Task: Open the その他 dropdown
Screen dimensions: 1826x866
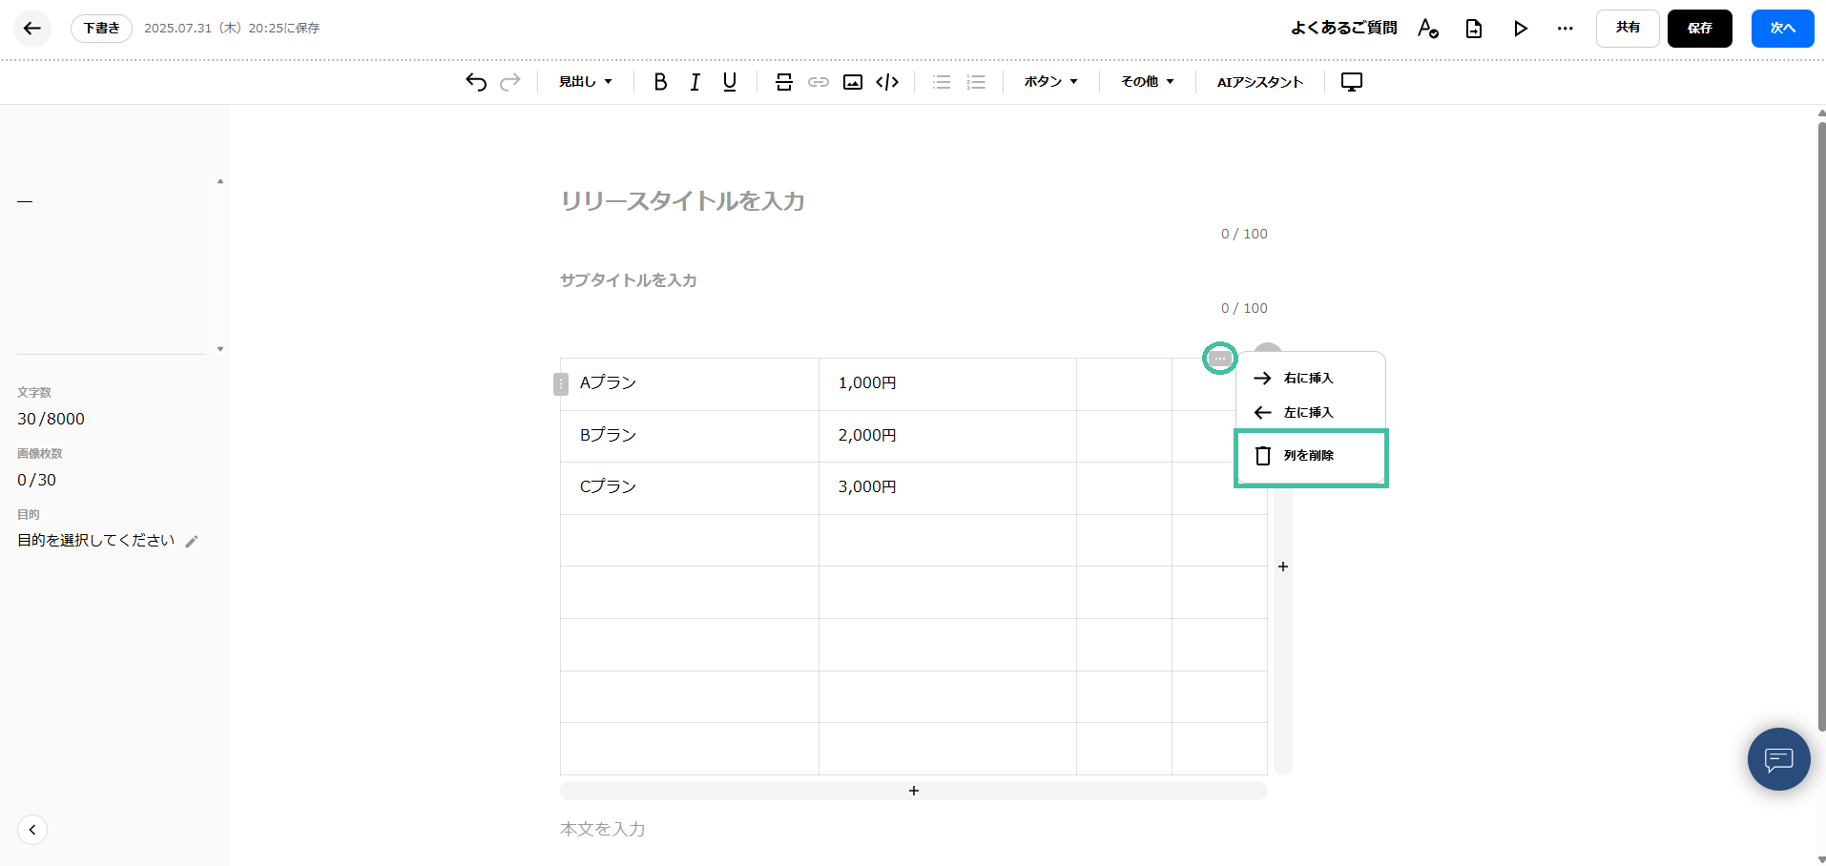Action: (x=1147, y=82)
